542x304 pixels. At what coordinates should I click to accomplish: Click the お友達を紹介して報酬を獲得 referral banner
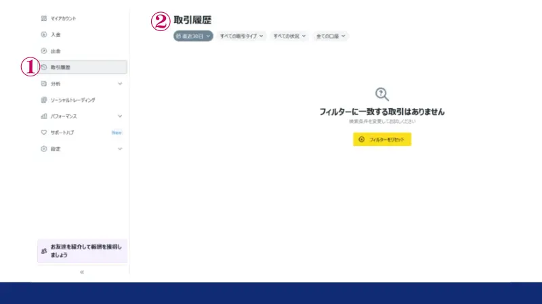[x=82, y=251]
